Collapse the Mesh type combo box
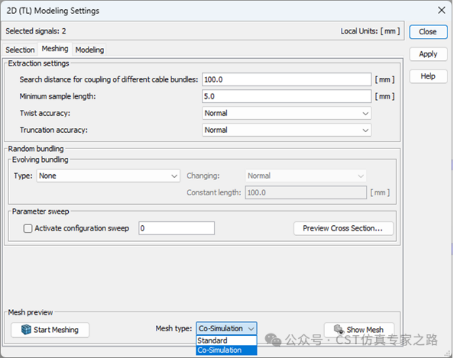The image size is (453, 358). coord(227,329)
